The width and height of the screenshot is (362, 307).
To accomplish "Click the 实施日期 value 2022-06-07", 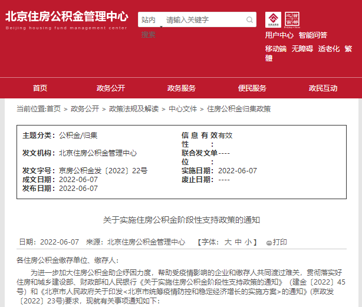I will (238, 171).
